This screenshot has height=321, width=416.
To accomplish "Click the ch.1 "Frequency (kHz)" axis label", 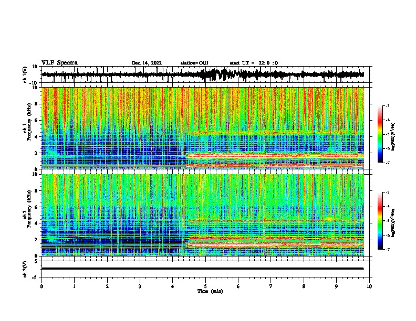I will (x=29, y=122).
